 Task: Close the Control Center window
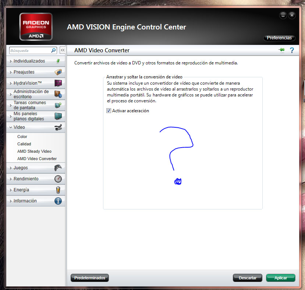click(292, 15)
